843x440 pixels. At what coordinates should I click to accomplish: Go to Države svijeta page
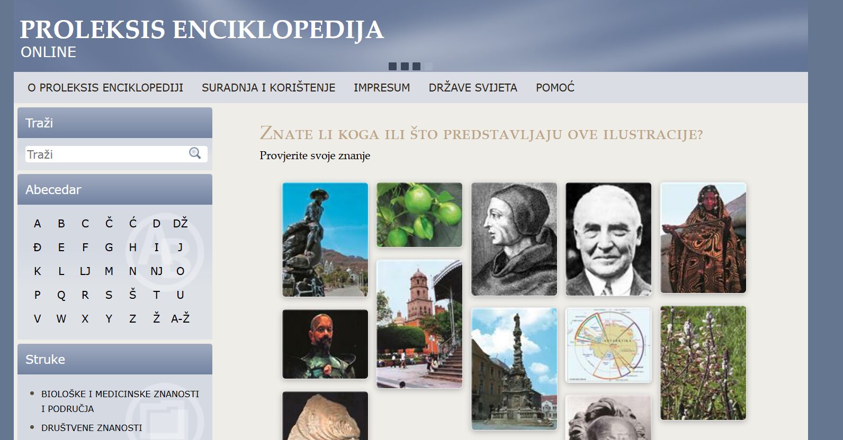[x=473, y=88]
